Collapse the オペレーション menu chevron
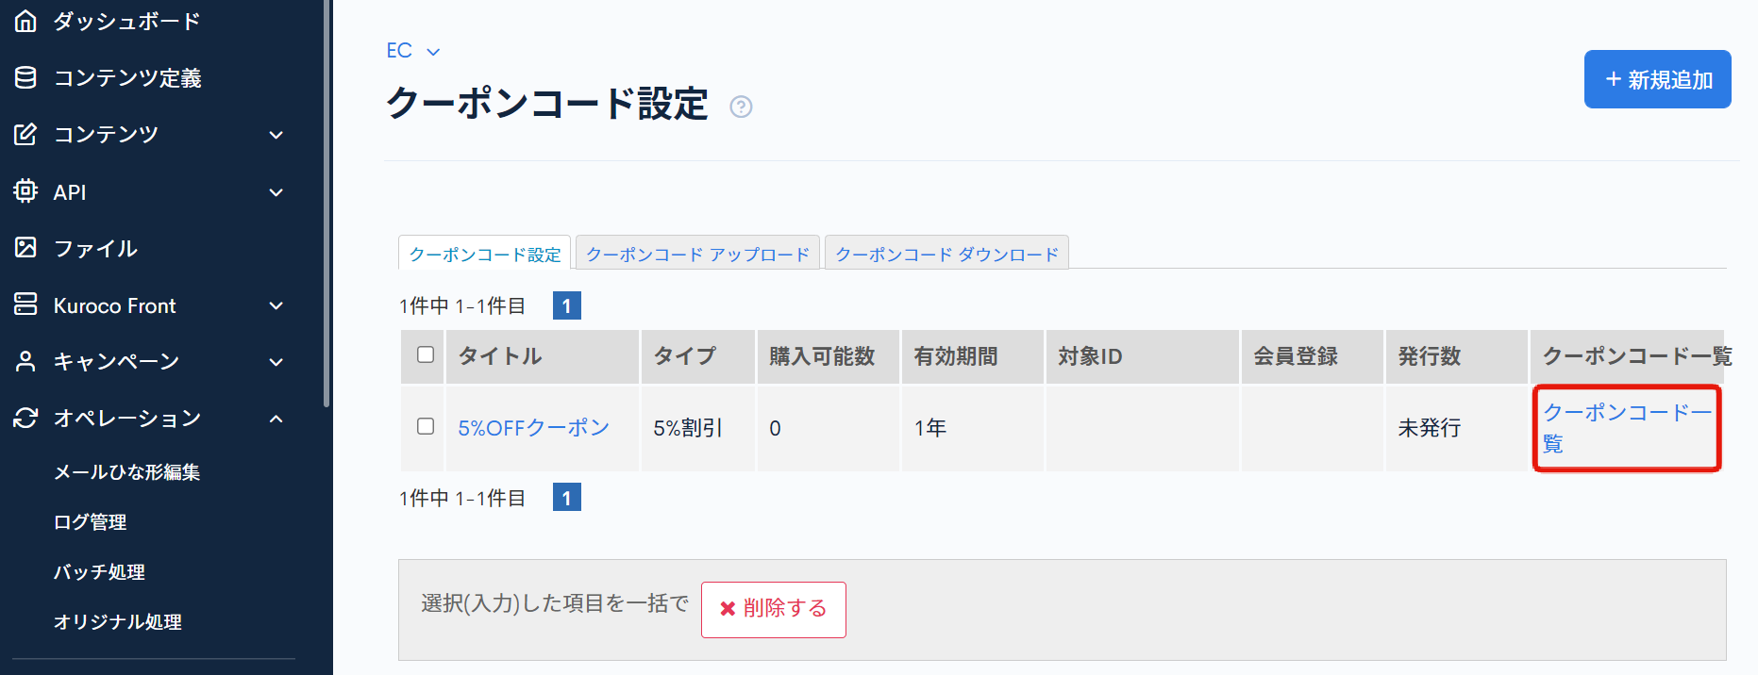This screenshot has width=1758, height=675. tap(276, 419)
